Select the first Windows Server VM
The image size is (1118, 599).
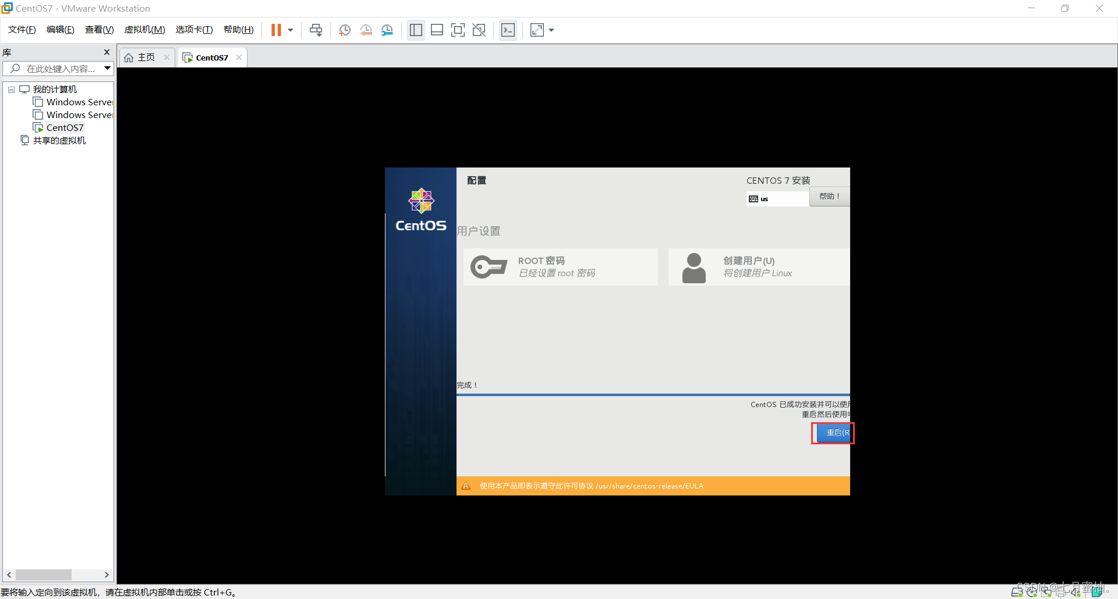pos(73,102)
